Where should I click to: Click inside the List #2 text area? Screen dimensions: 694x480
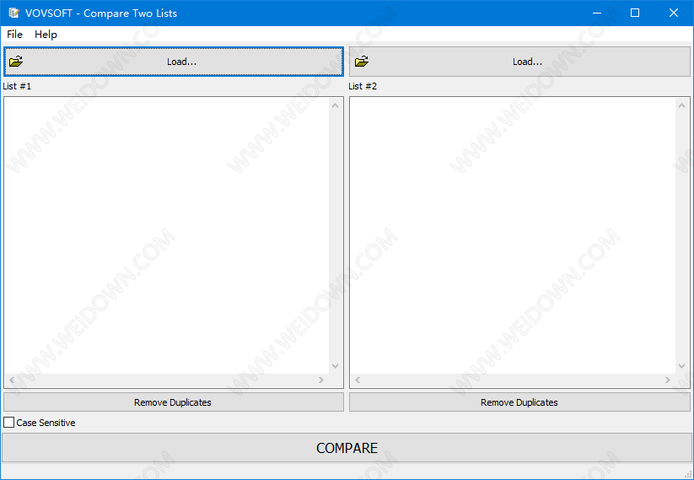pos(513,235)
